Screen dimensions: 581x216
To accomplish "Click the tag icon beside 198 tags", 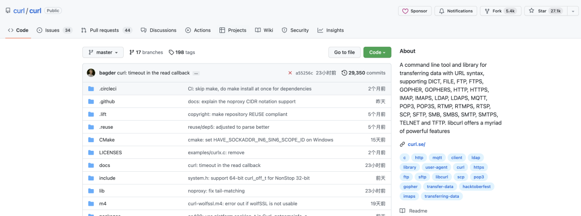I will [171, 52].
